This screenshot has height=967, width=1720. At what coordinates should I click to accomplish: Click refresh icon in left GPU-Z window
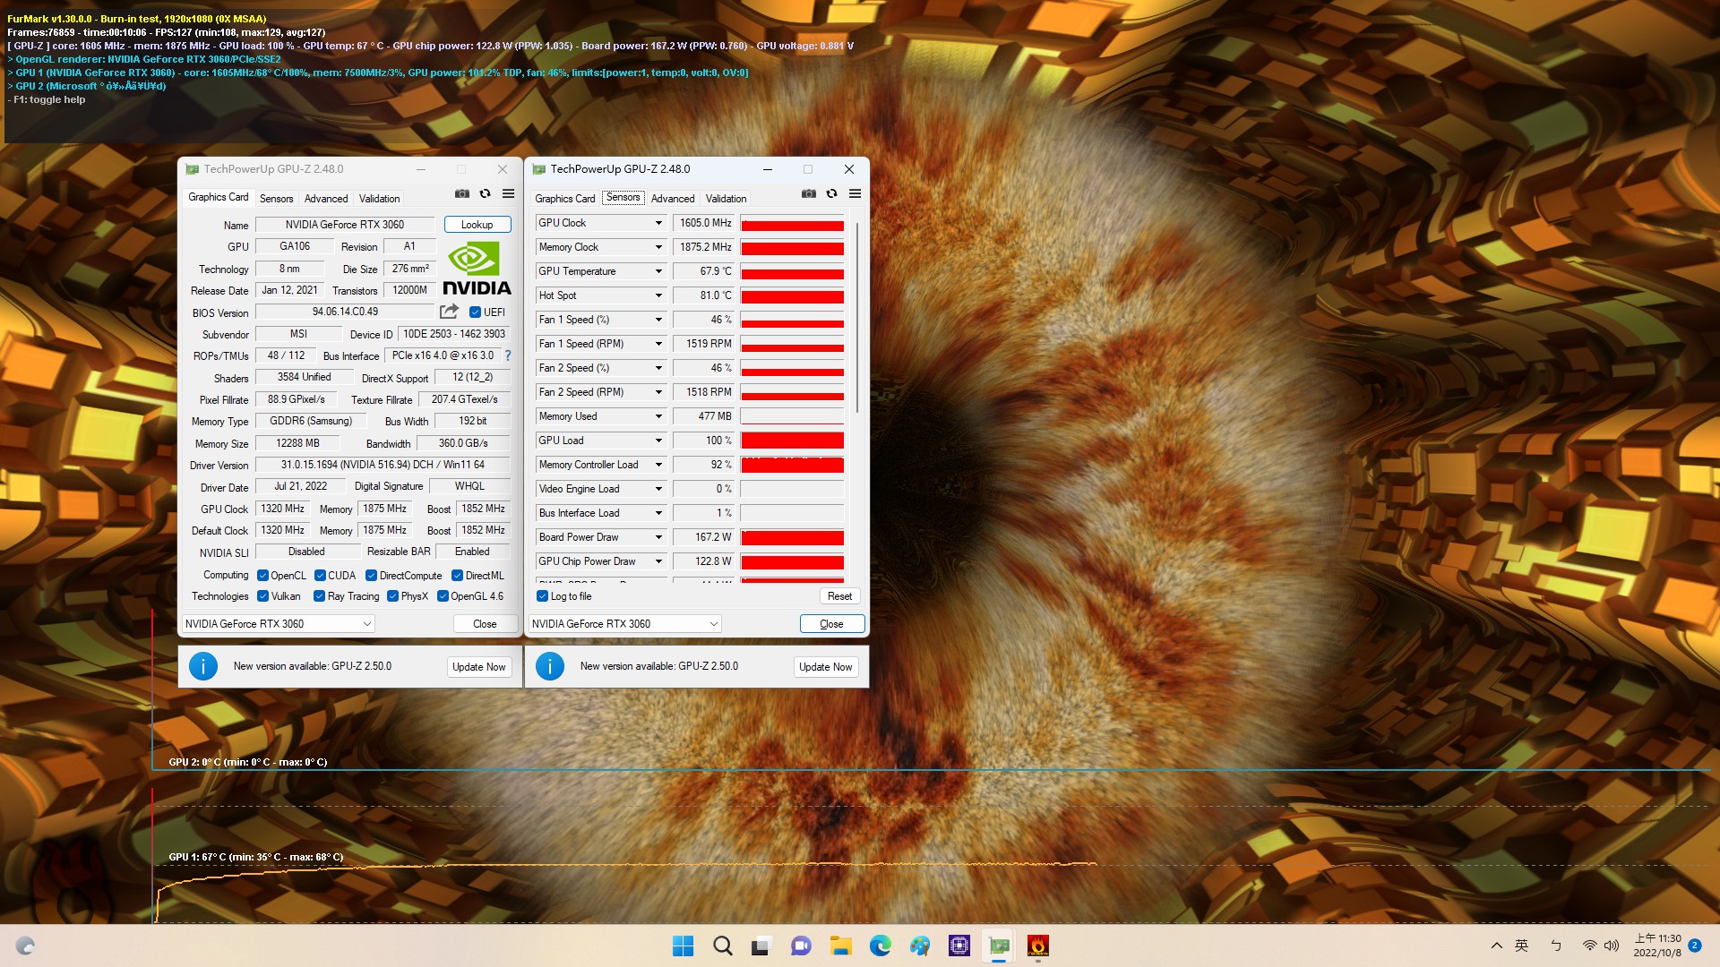(485, 193)
